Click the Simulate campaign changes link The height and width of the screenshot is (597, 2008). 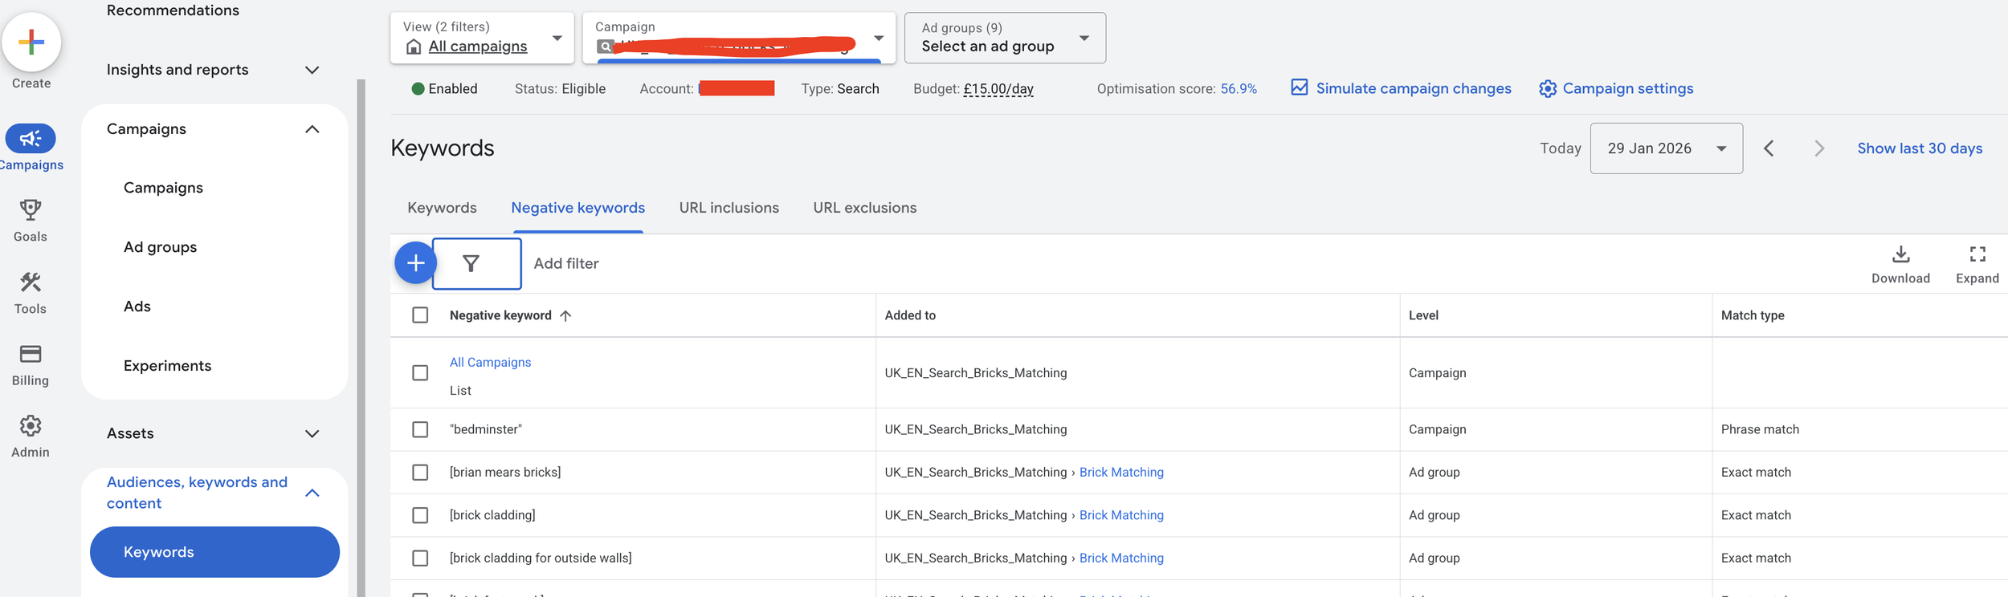click(x=1413, y=88)
